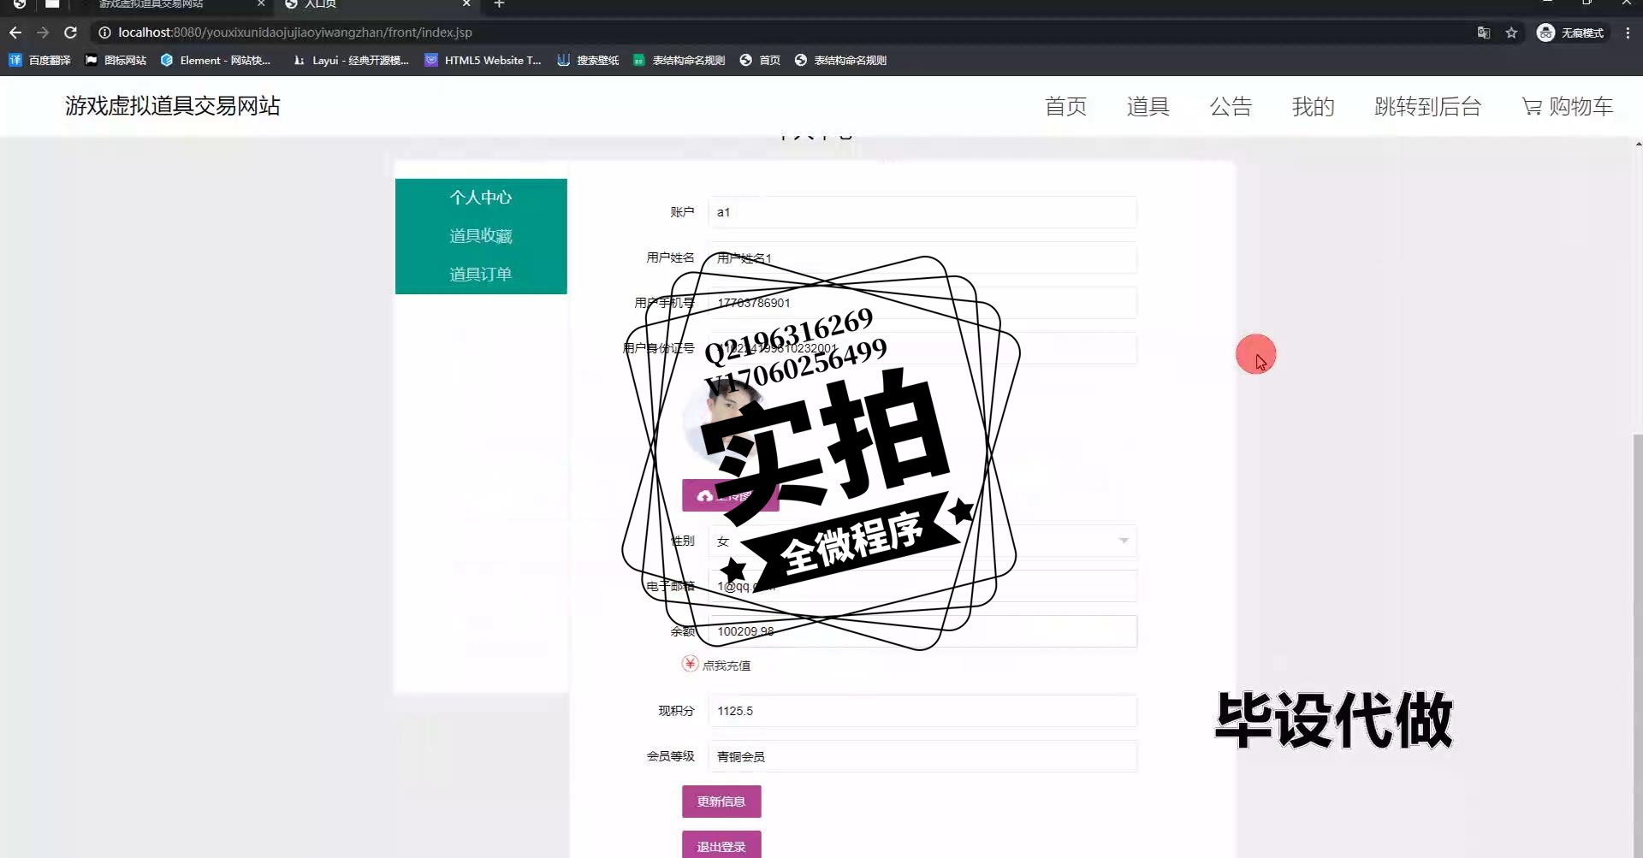This screenshot has width=1643, height=858.
Task: Open 道具 in the site navigation
Action: 1148,106
